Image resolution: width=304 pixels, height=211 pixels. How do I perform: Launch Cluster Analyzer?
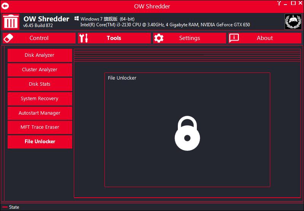(x=40, y=70)
